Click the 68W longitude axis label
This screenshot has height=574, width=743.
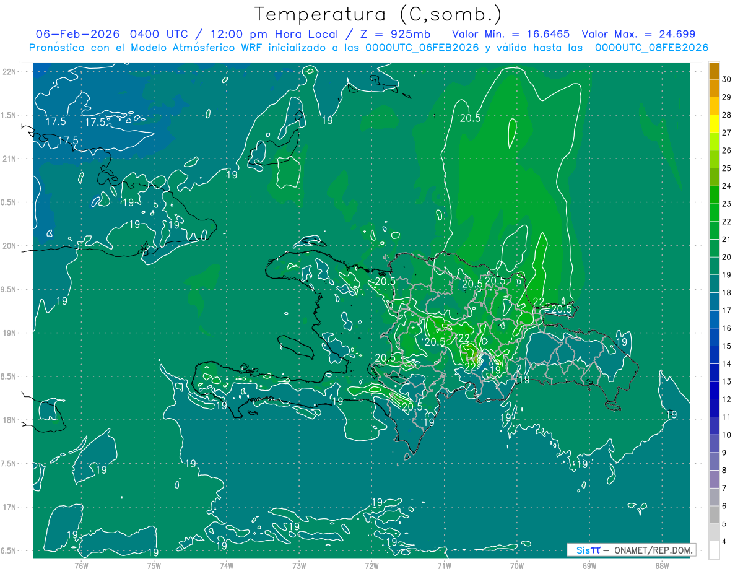click(662, 565)
